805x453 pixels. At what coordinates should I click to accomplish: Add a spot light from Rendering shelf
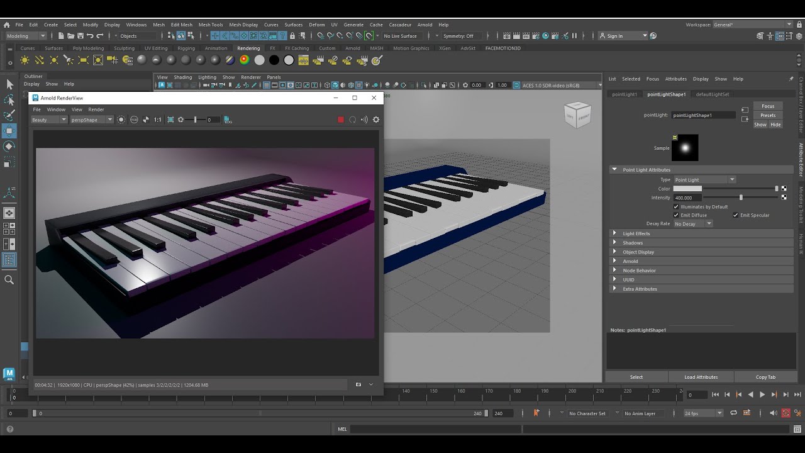tap(69, 60)
